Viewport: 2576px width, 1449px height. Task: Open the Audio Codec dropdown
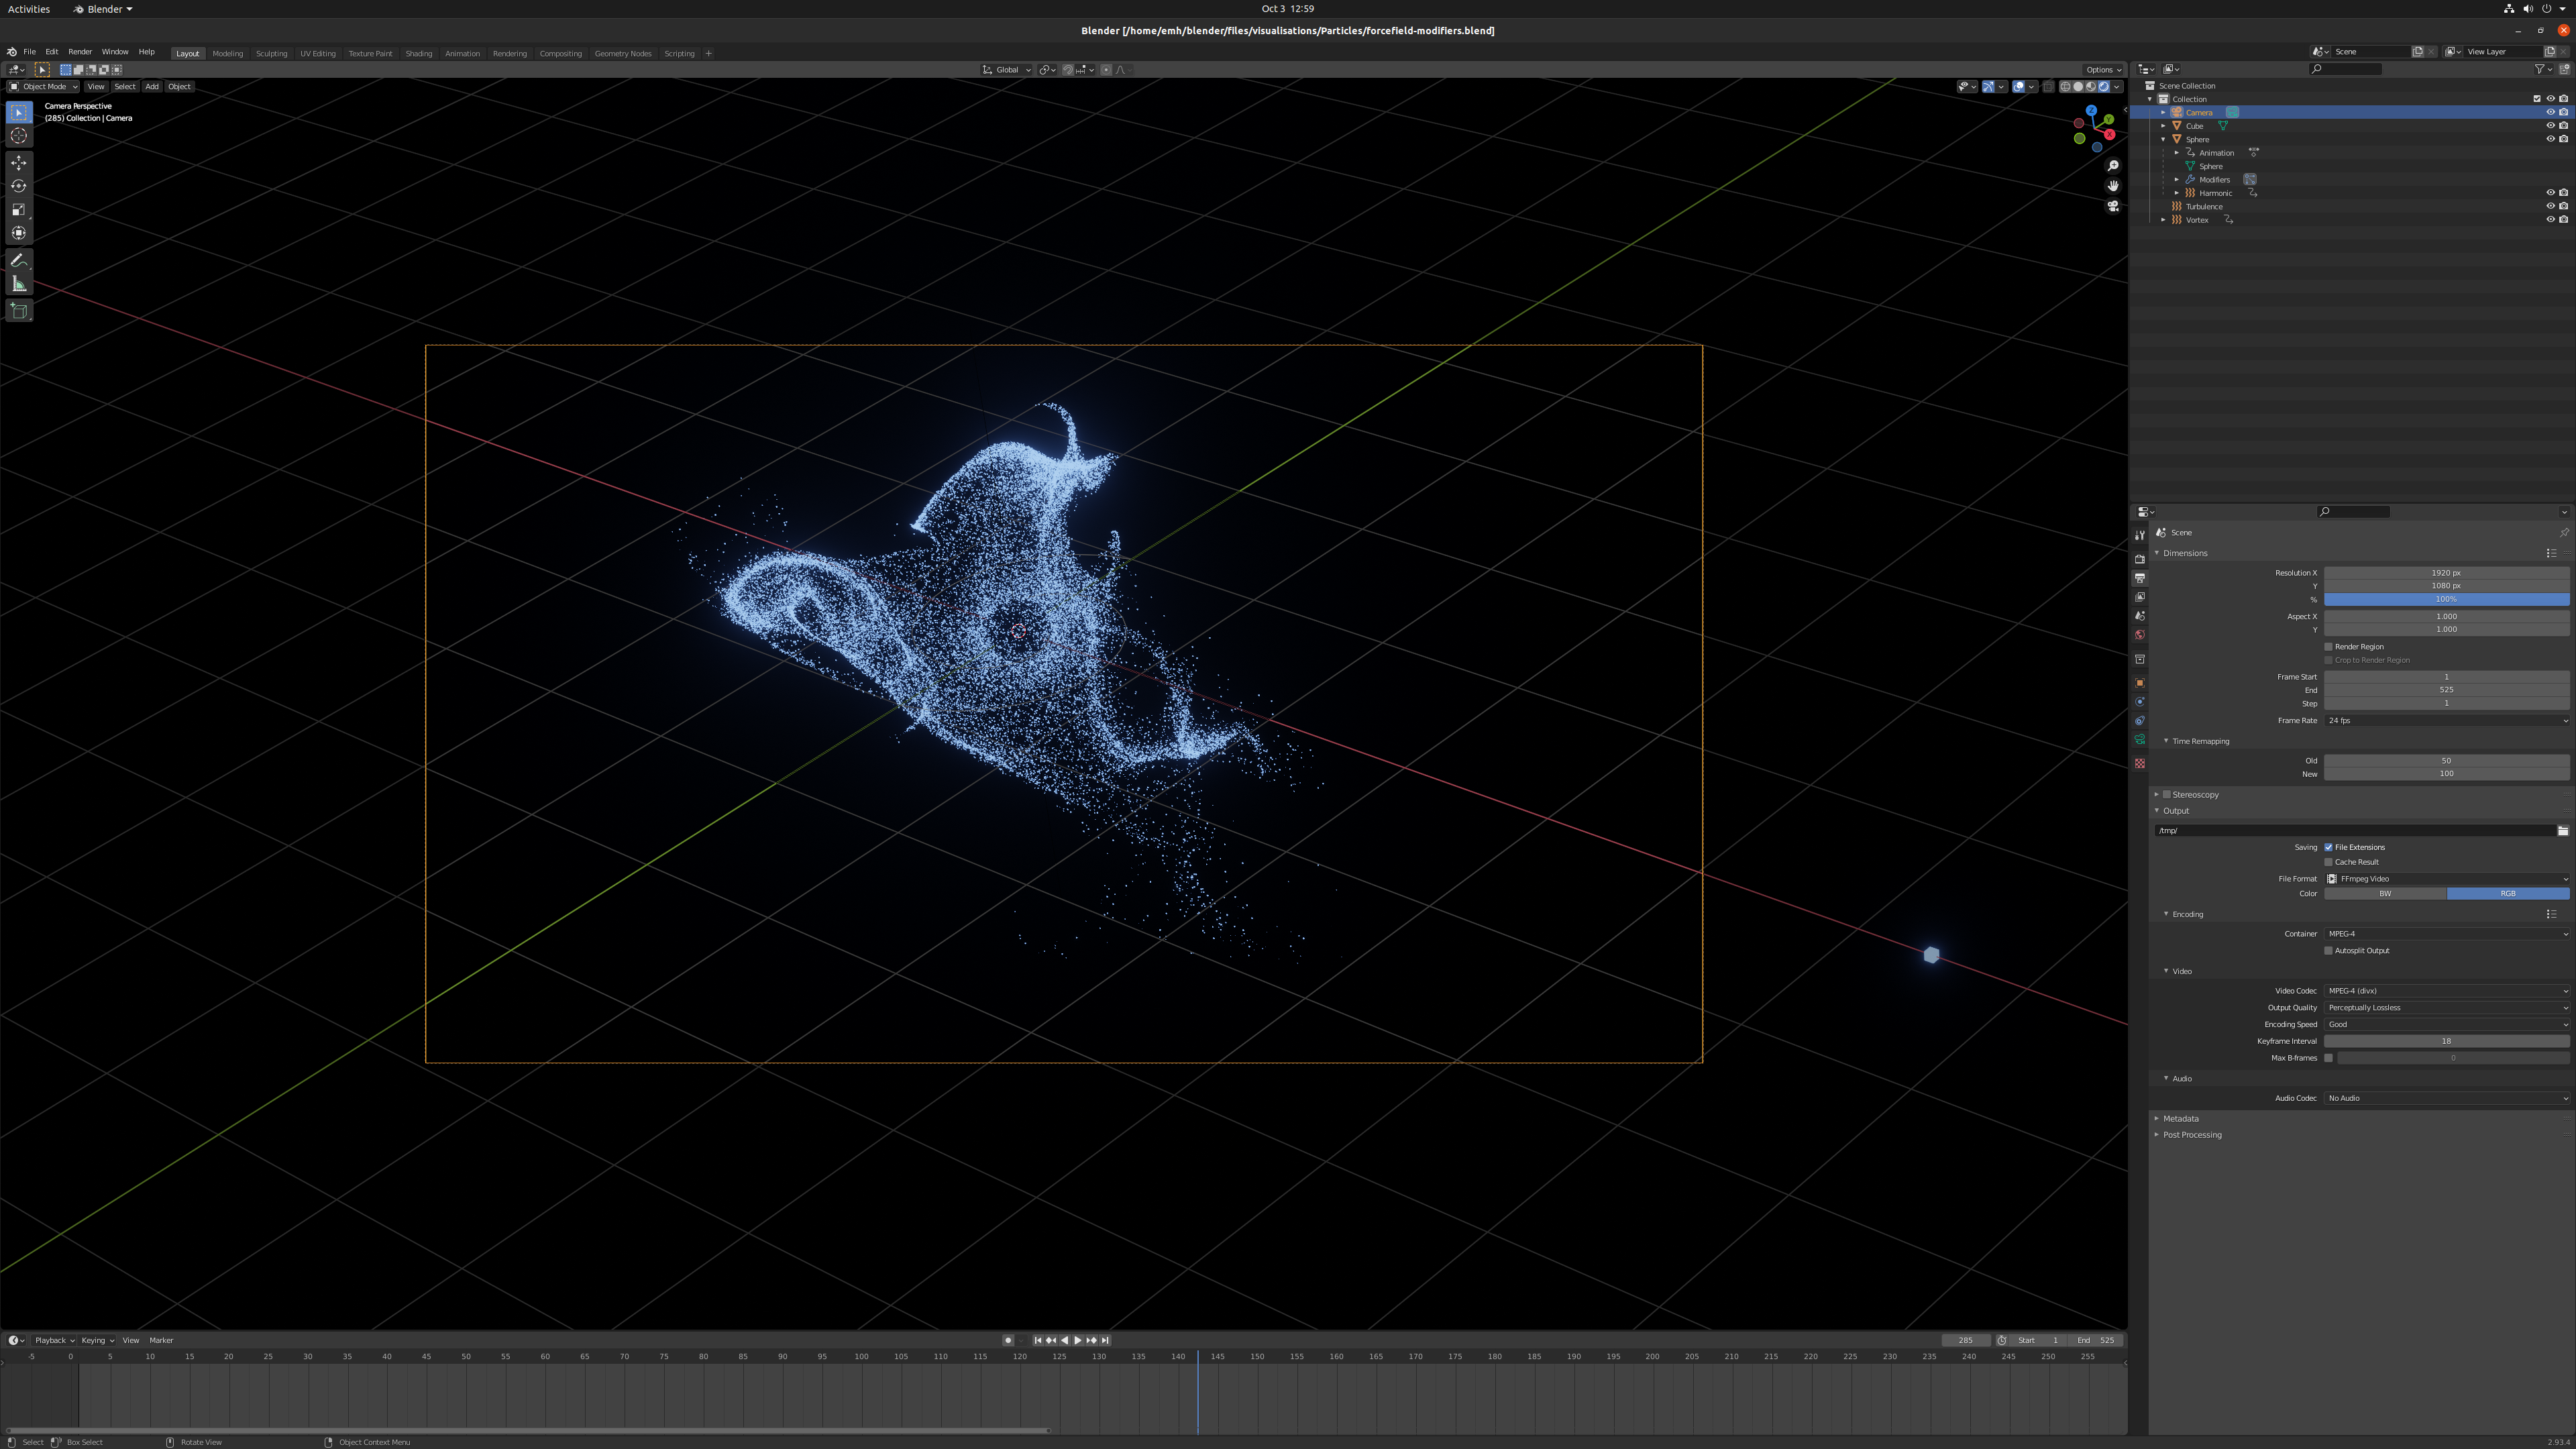click(2446, 1098)
